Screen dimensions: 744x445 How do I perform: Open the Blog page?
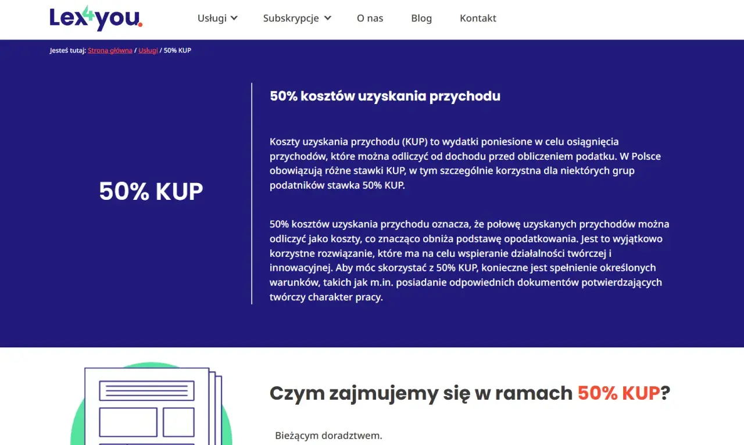pos(421,18)
